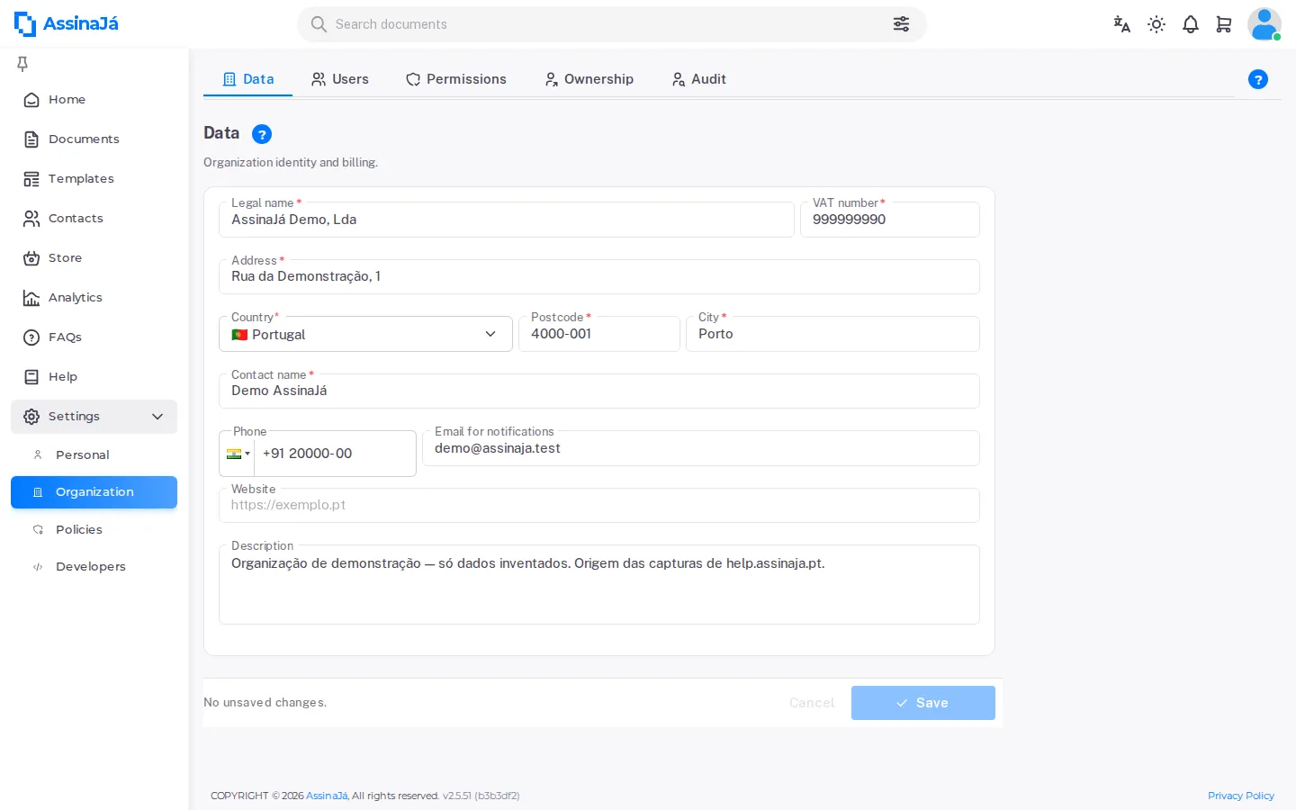Open the Country dropdown showing Portugal
Image resolution: width=1296 pixels, height=810 pixels.
click(x=365, y=334)
